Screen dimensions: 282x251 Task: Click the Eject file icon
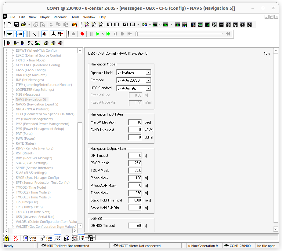pos(73,34)
